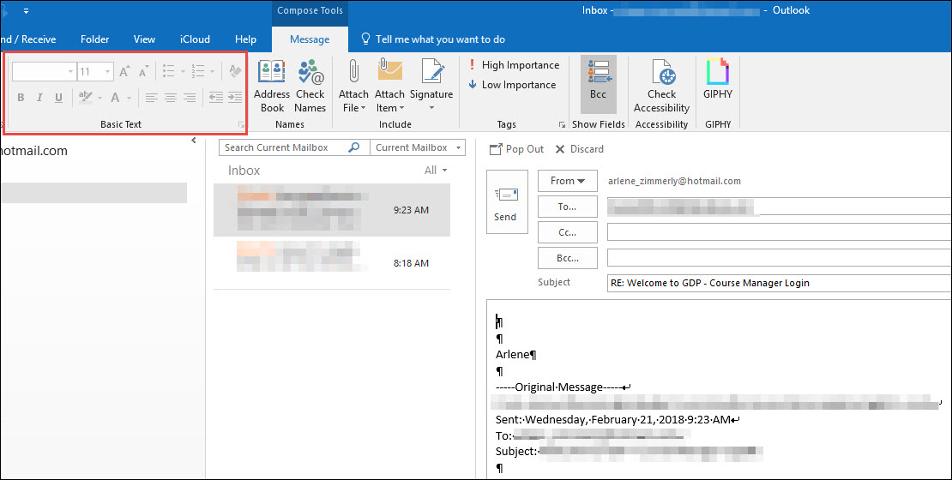Open the Attach File menu
Viewport: 952px width, 480px height.
pos(353,87)
